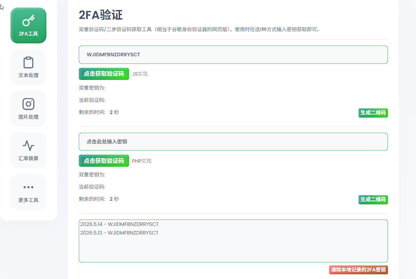Click the 2FA工具 label in sidebar
The image size is (416, 279).
[x=28, y=34]
